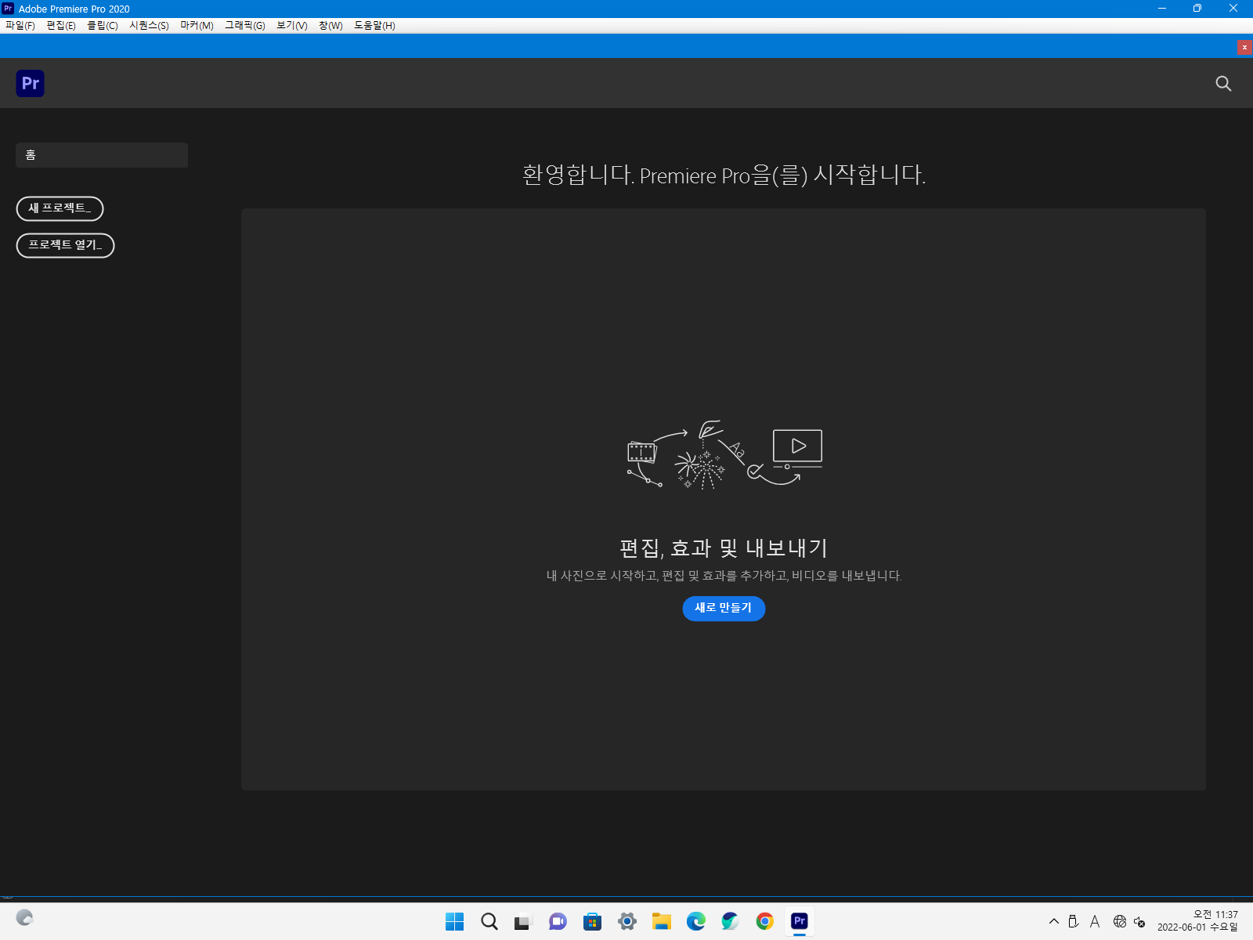This screenshot has width=1253, height=940.
Task: Open Windows taskbar search
Action: [x=489, y=921]
